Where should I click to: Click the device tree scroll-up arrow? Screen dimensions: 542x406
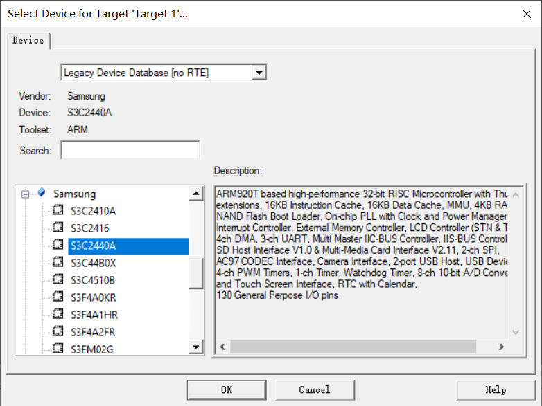(196, 194)
